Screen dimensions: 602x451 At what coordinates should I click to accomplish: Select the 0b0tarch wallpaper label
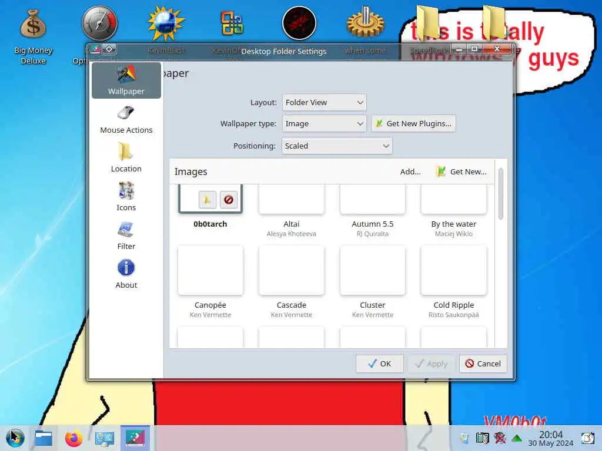click(x=210, y=224)
